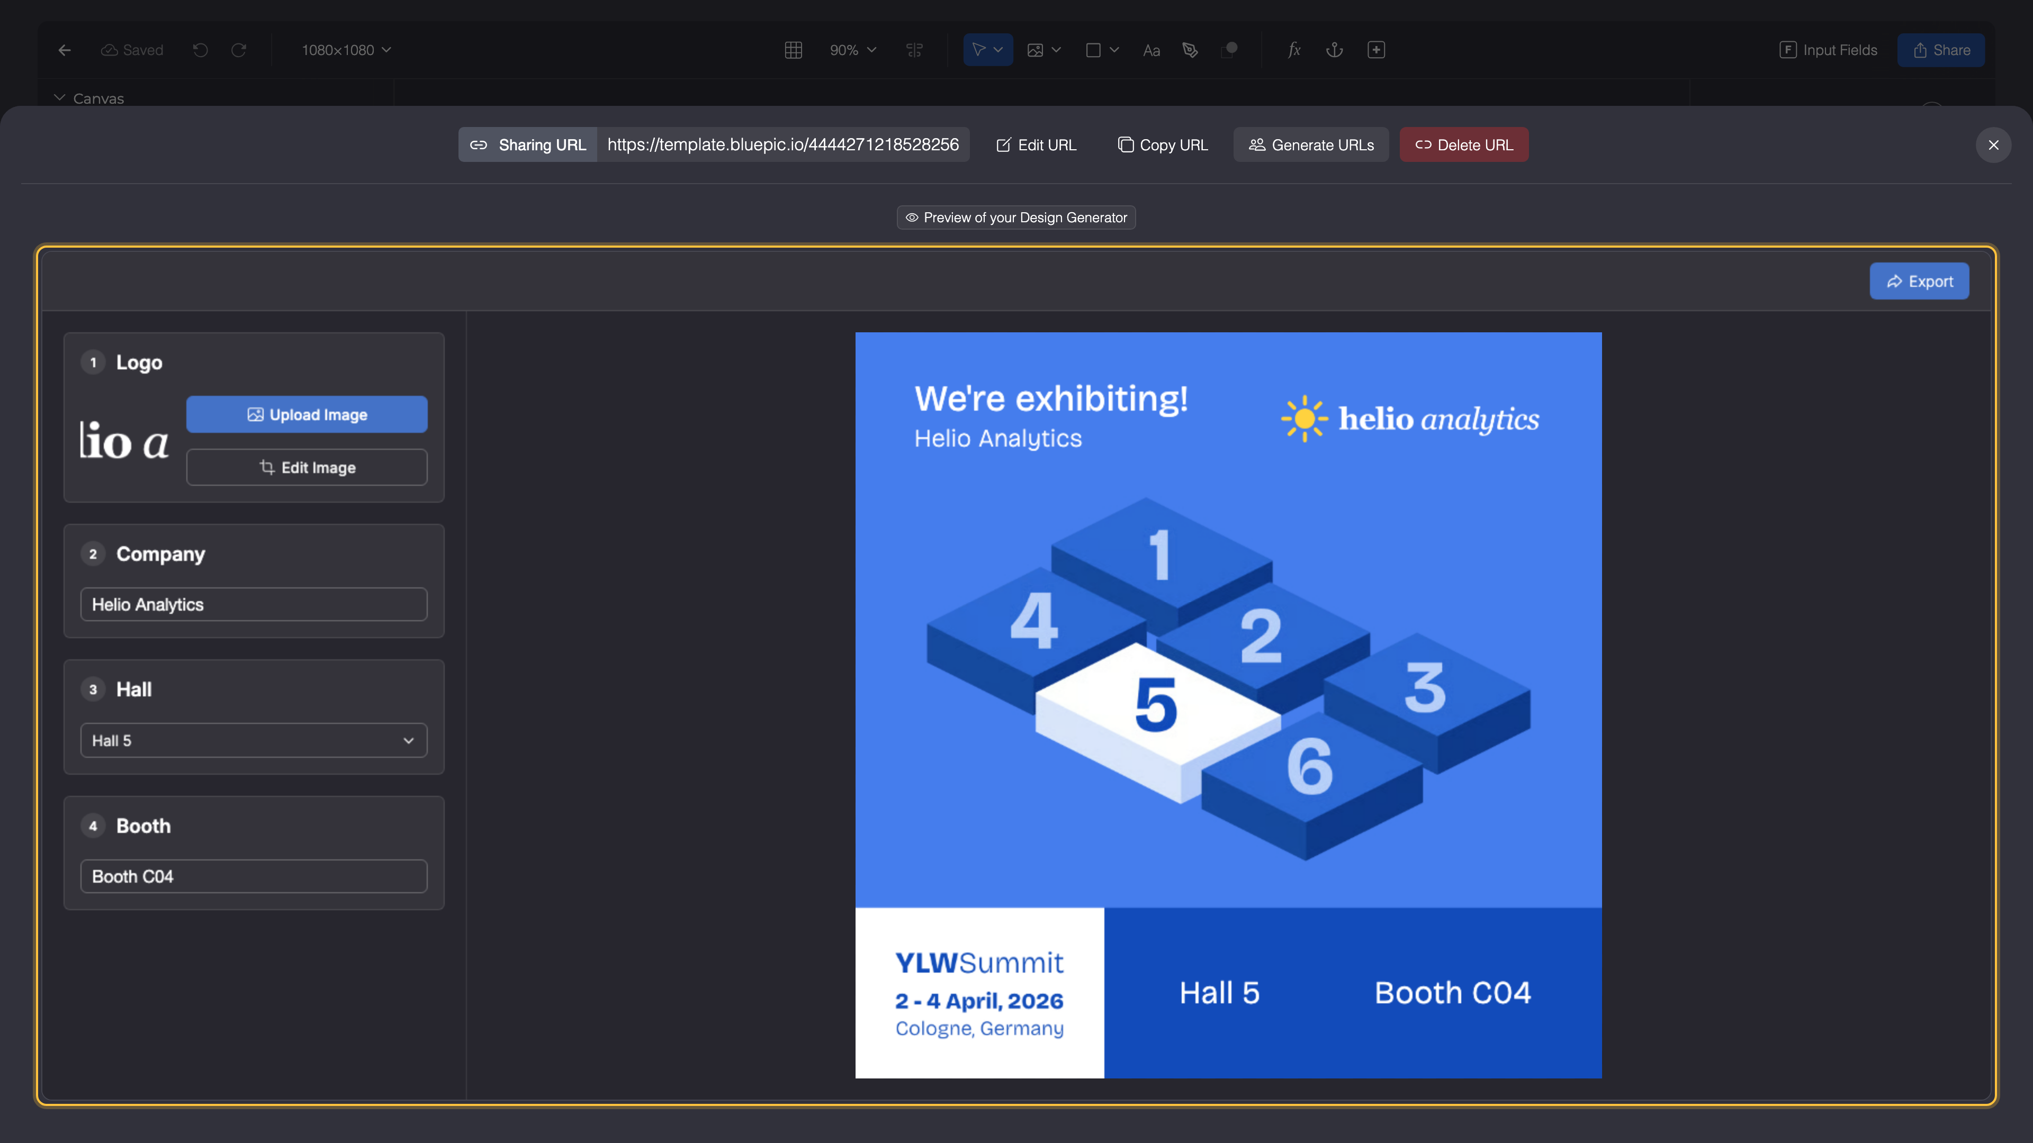Click Generate URLs button

point(1311,145)
